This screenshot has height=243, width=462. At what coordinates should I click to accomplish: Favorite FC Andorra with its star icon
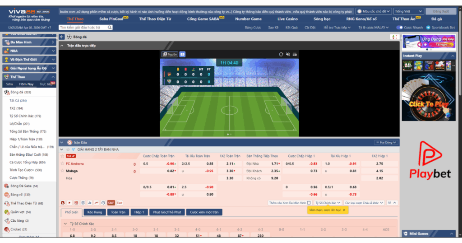coord(62,164)
